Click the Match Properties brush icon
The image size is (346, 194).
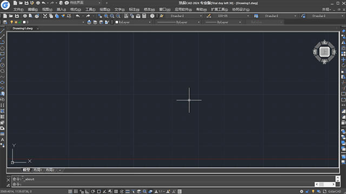coord(63,16)
